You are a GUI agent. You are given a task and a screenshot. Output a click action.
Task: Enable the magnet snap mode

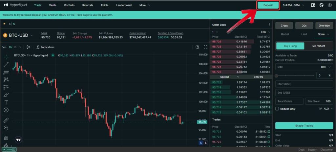(6, 138)
